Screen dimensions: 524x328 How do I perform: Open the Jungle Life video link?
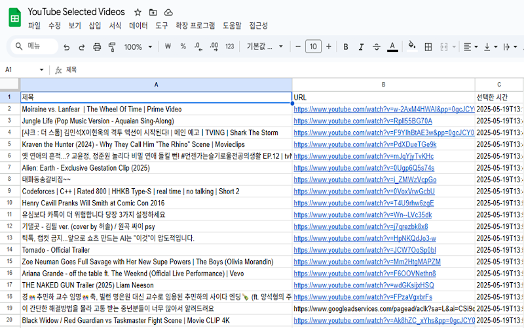coord(363,121)
